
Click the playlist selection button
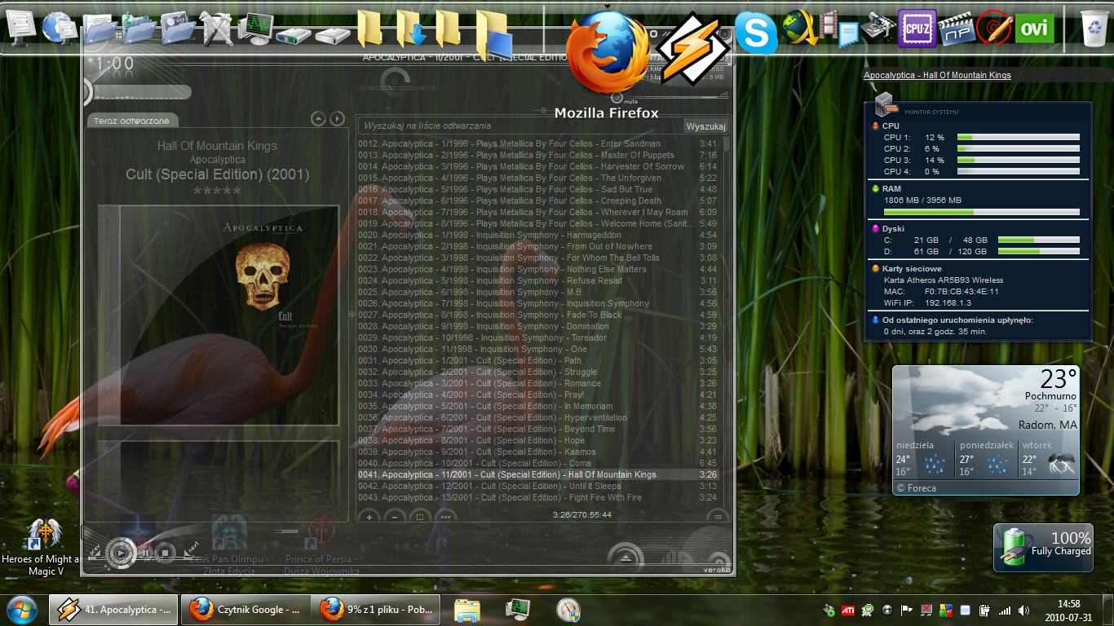coord(419,516)
